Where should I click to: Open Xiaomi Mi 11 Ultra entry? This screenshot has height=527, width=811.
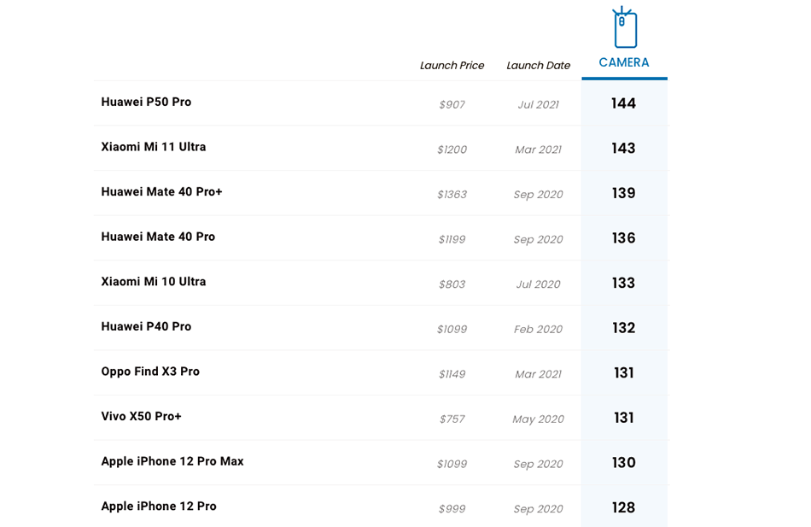pyautogui.click(x=154, y=147)
